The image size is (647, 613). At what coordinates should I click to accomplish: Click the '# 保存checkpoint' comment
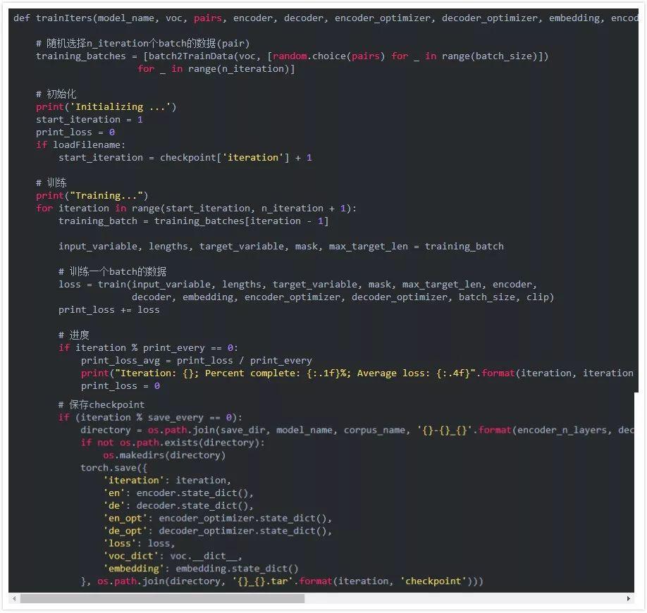101,404
